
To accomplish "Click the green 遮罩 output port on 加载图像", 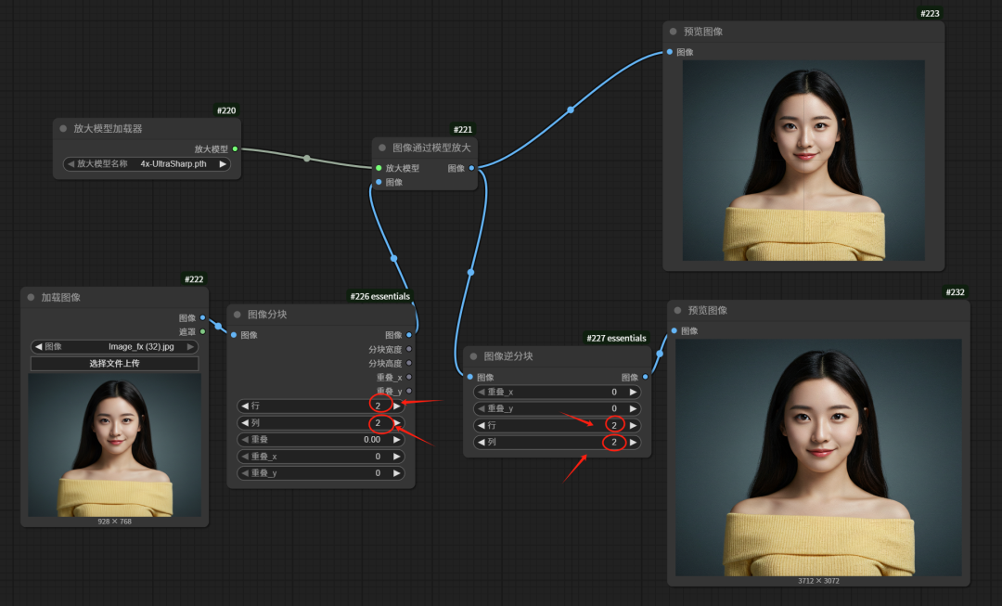I will tap(202, 331).
